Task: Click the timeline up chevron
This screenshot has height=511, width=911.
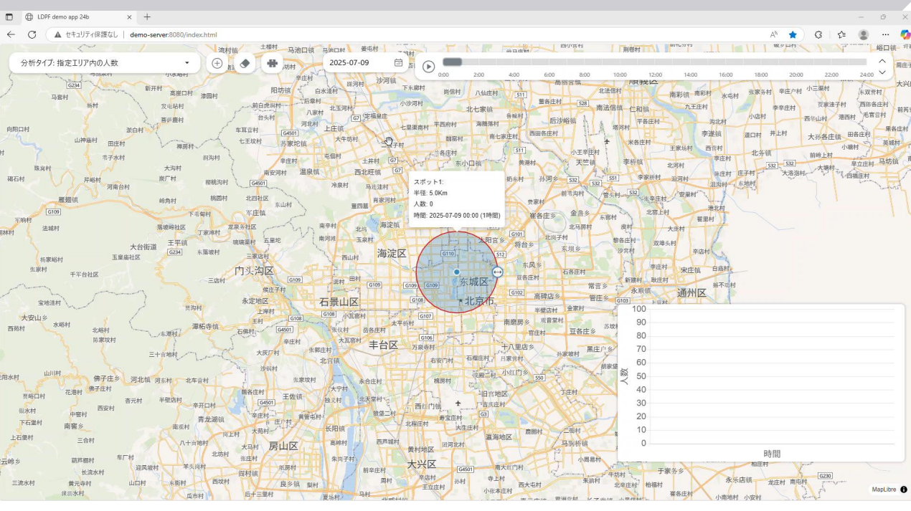Action: click(882, 61)
